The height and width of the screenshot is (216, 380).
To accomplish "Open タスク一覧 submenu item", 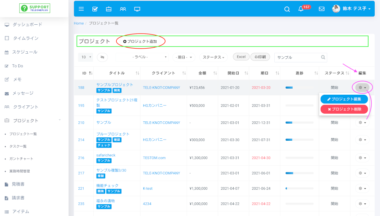I will 18,146.
